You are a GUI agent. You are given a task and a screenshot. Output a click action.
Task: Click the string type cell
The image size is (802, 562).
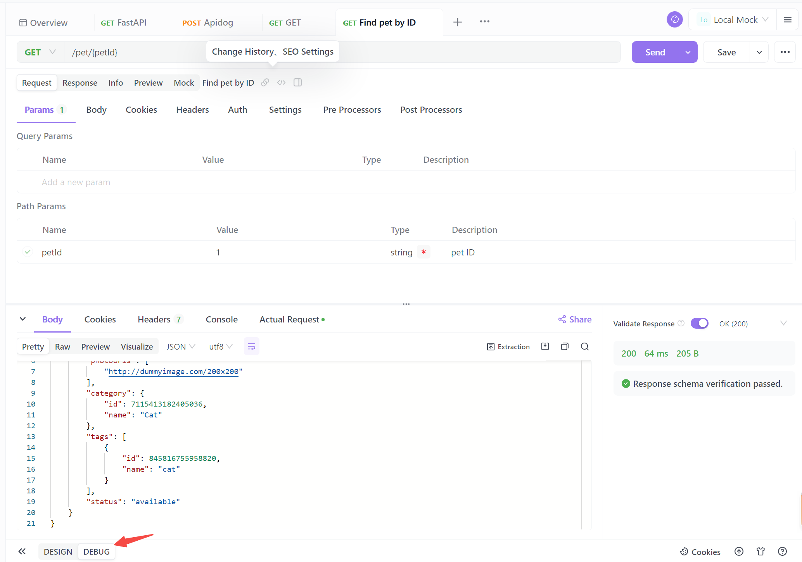(x=401, y=252)
